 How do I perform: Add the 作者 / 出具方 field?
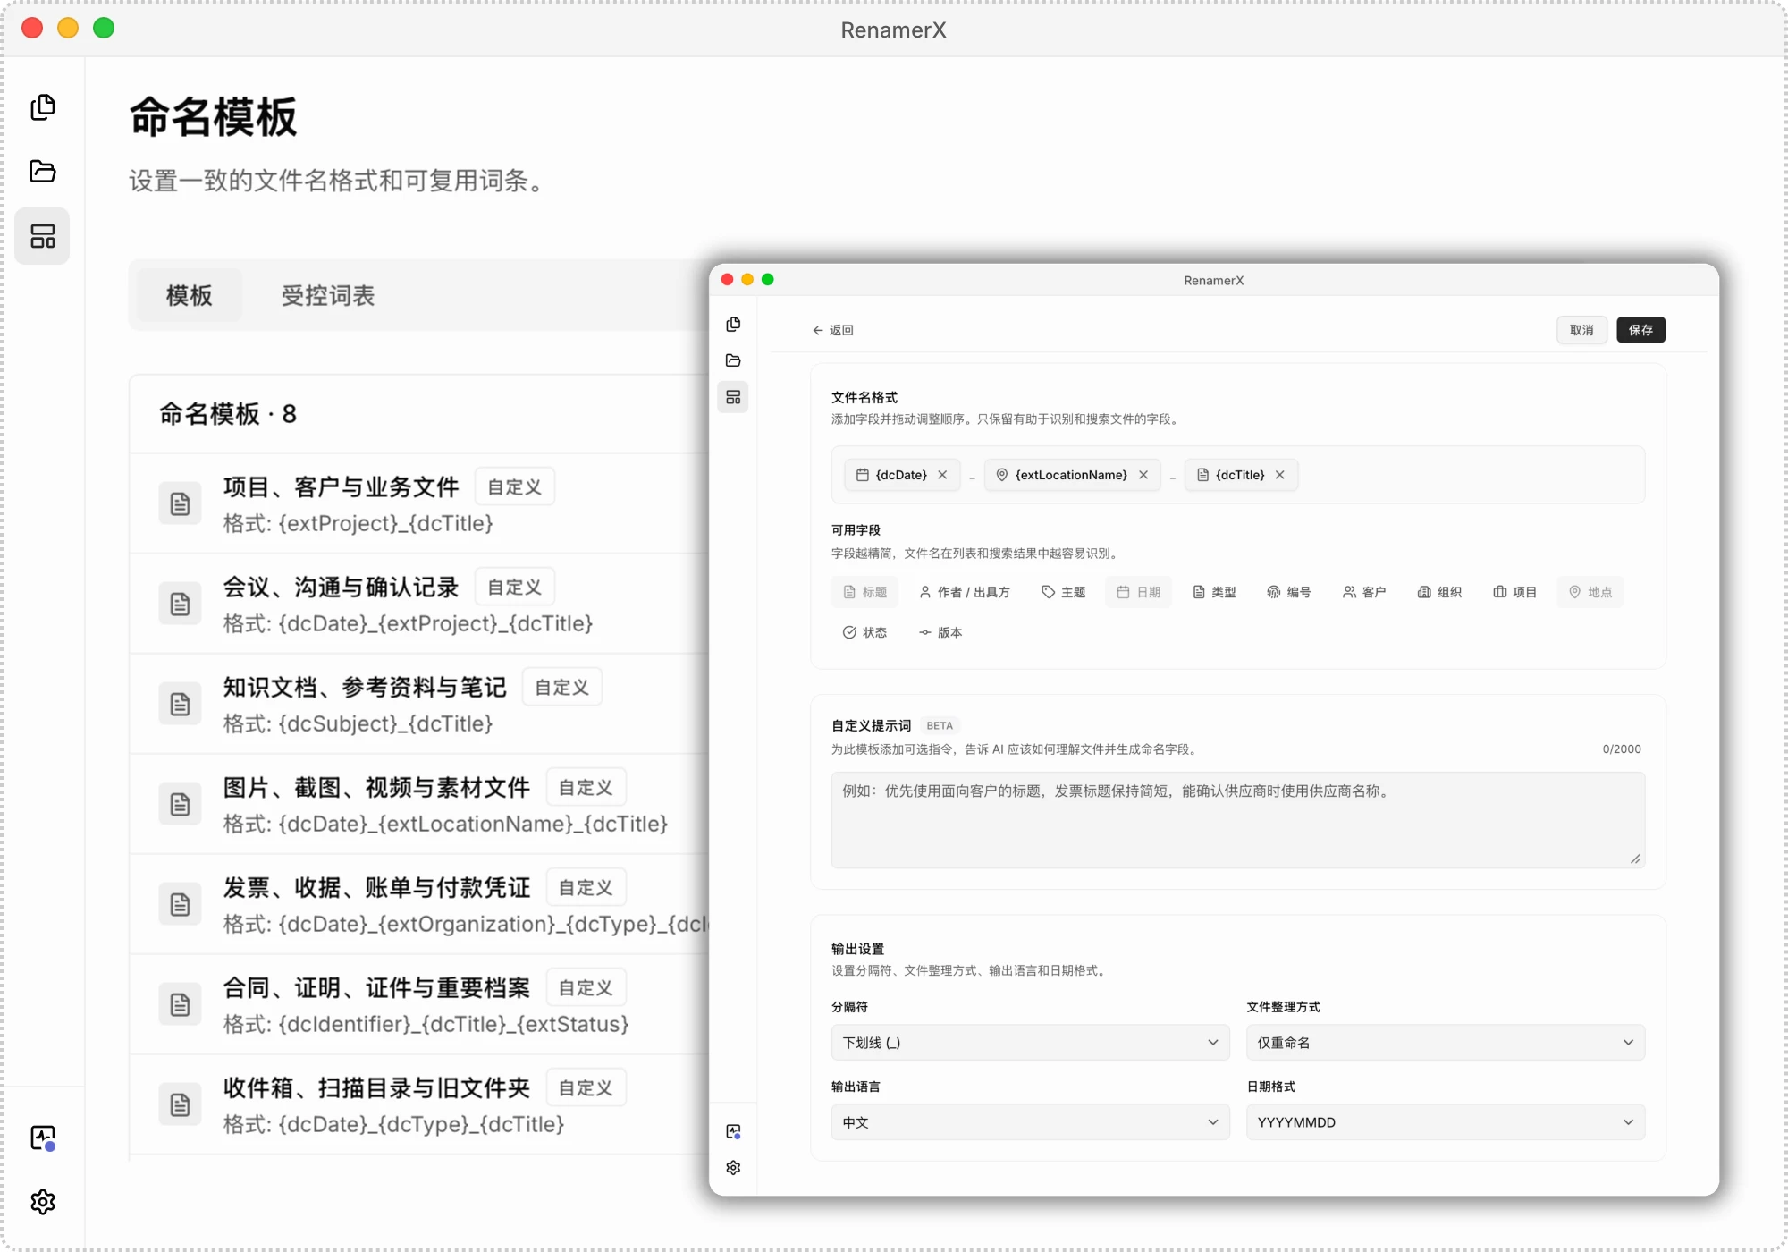[965, 592]
